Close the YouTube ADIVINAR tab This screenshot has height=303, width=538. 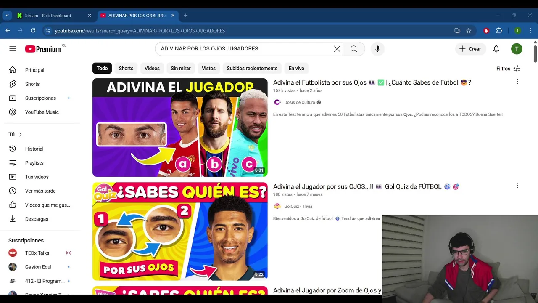pyautogui.click(x=173, y=16)
